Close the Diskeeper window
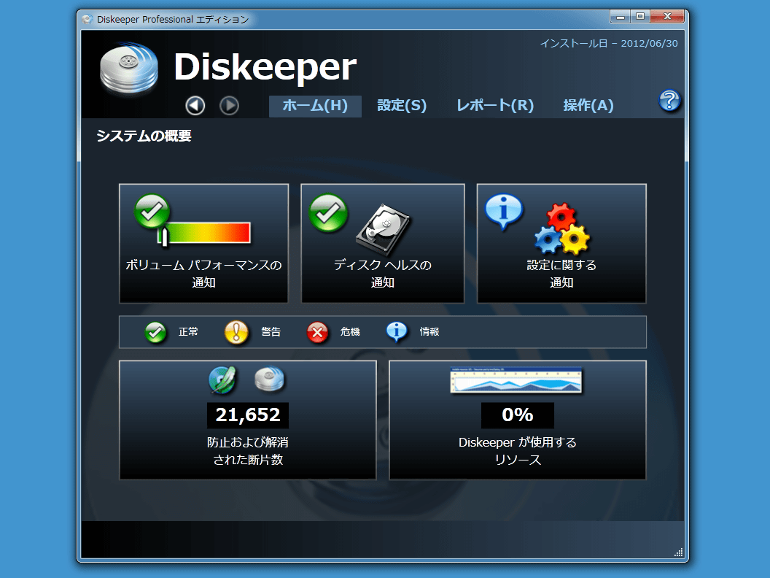Screen dimensions: 770x578 [x=667, y=17]
